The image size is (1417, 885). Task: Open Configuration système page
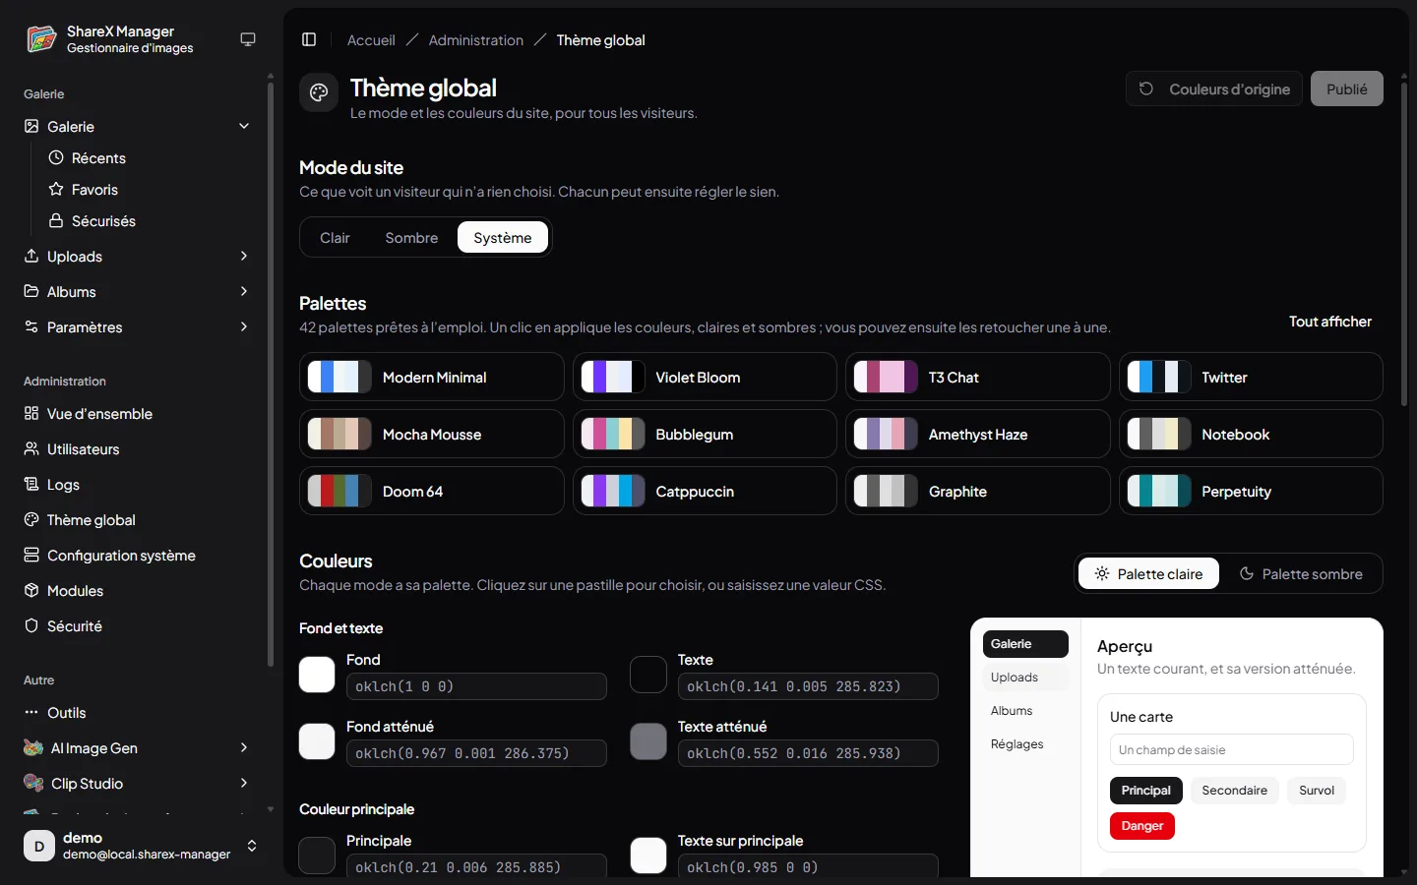138,556
